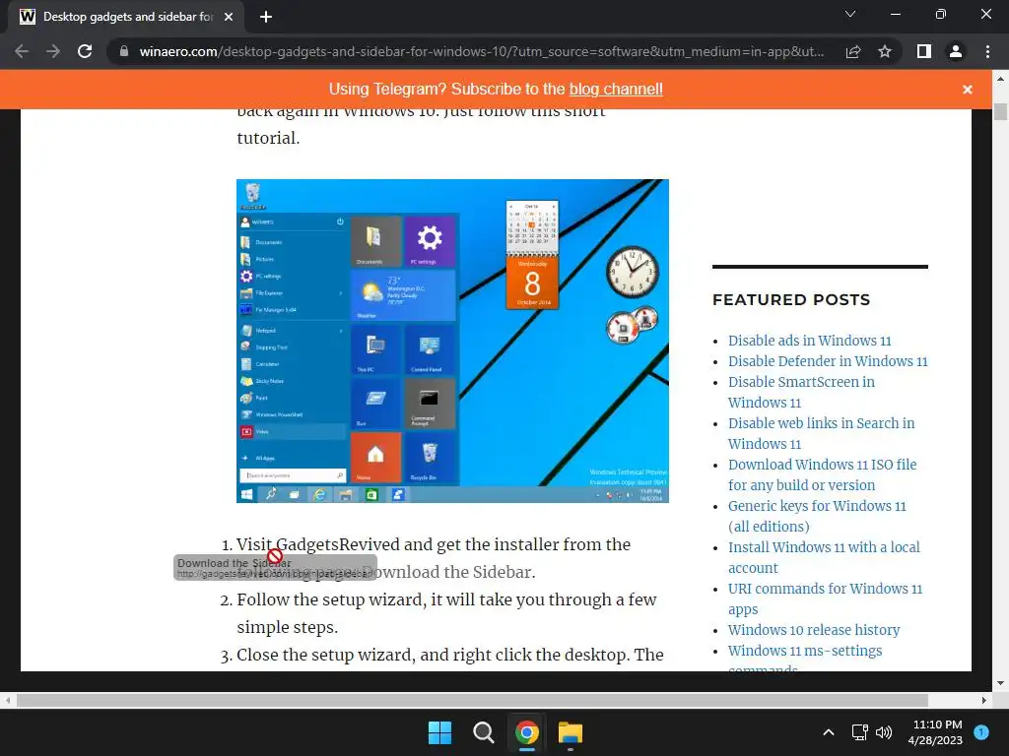Screen dimensions: 1009x756
Task: Open the taskbar clock and date
Action: tap(937, 732)
